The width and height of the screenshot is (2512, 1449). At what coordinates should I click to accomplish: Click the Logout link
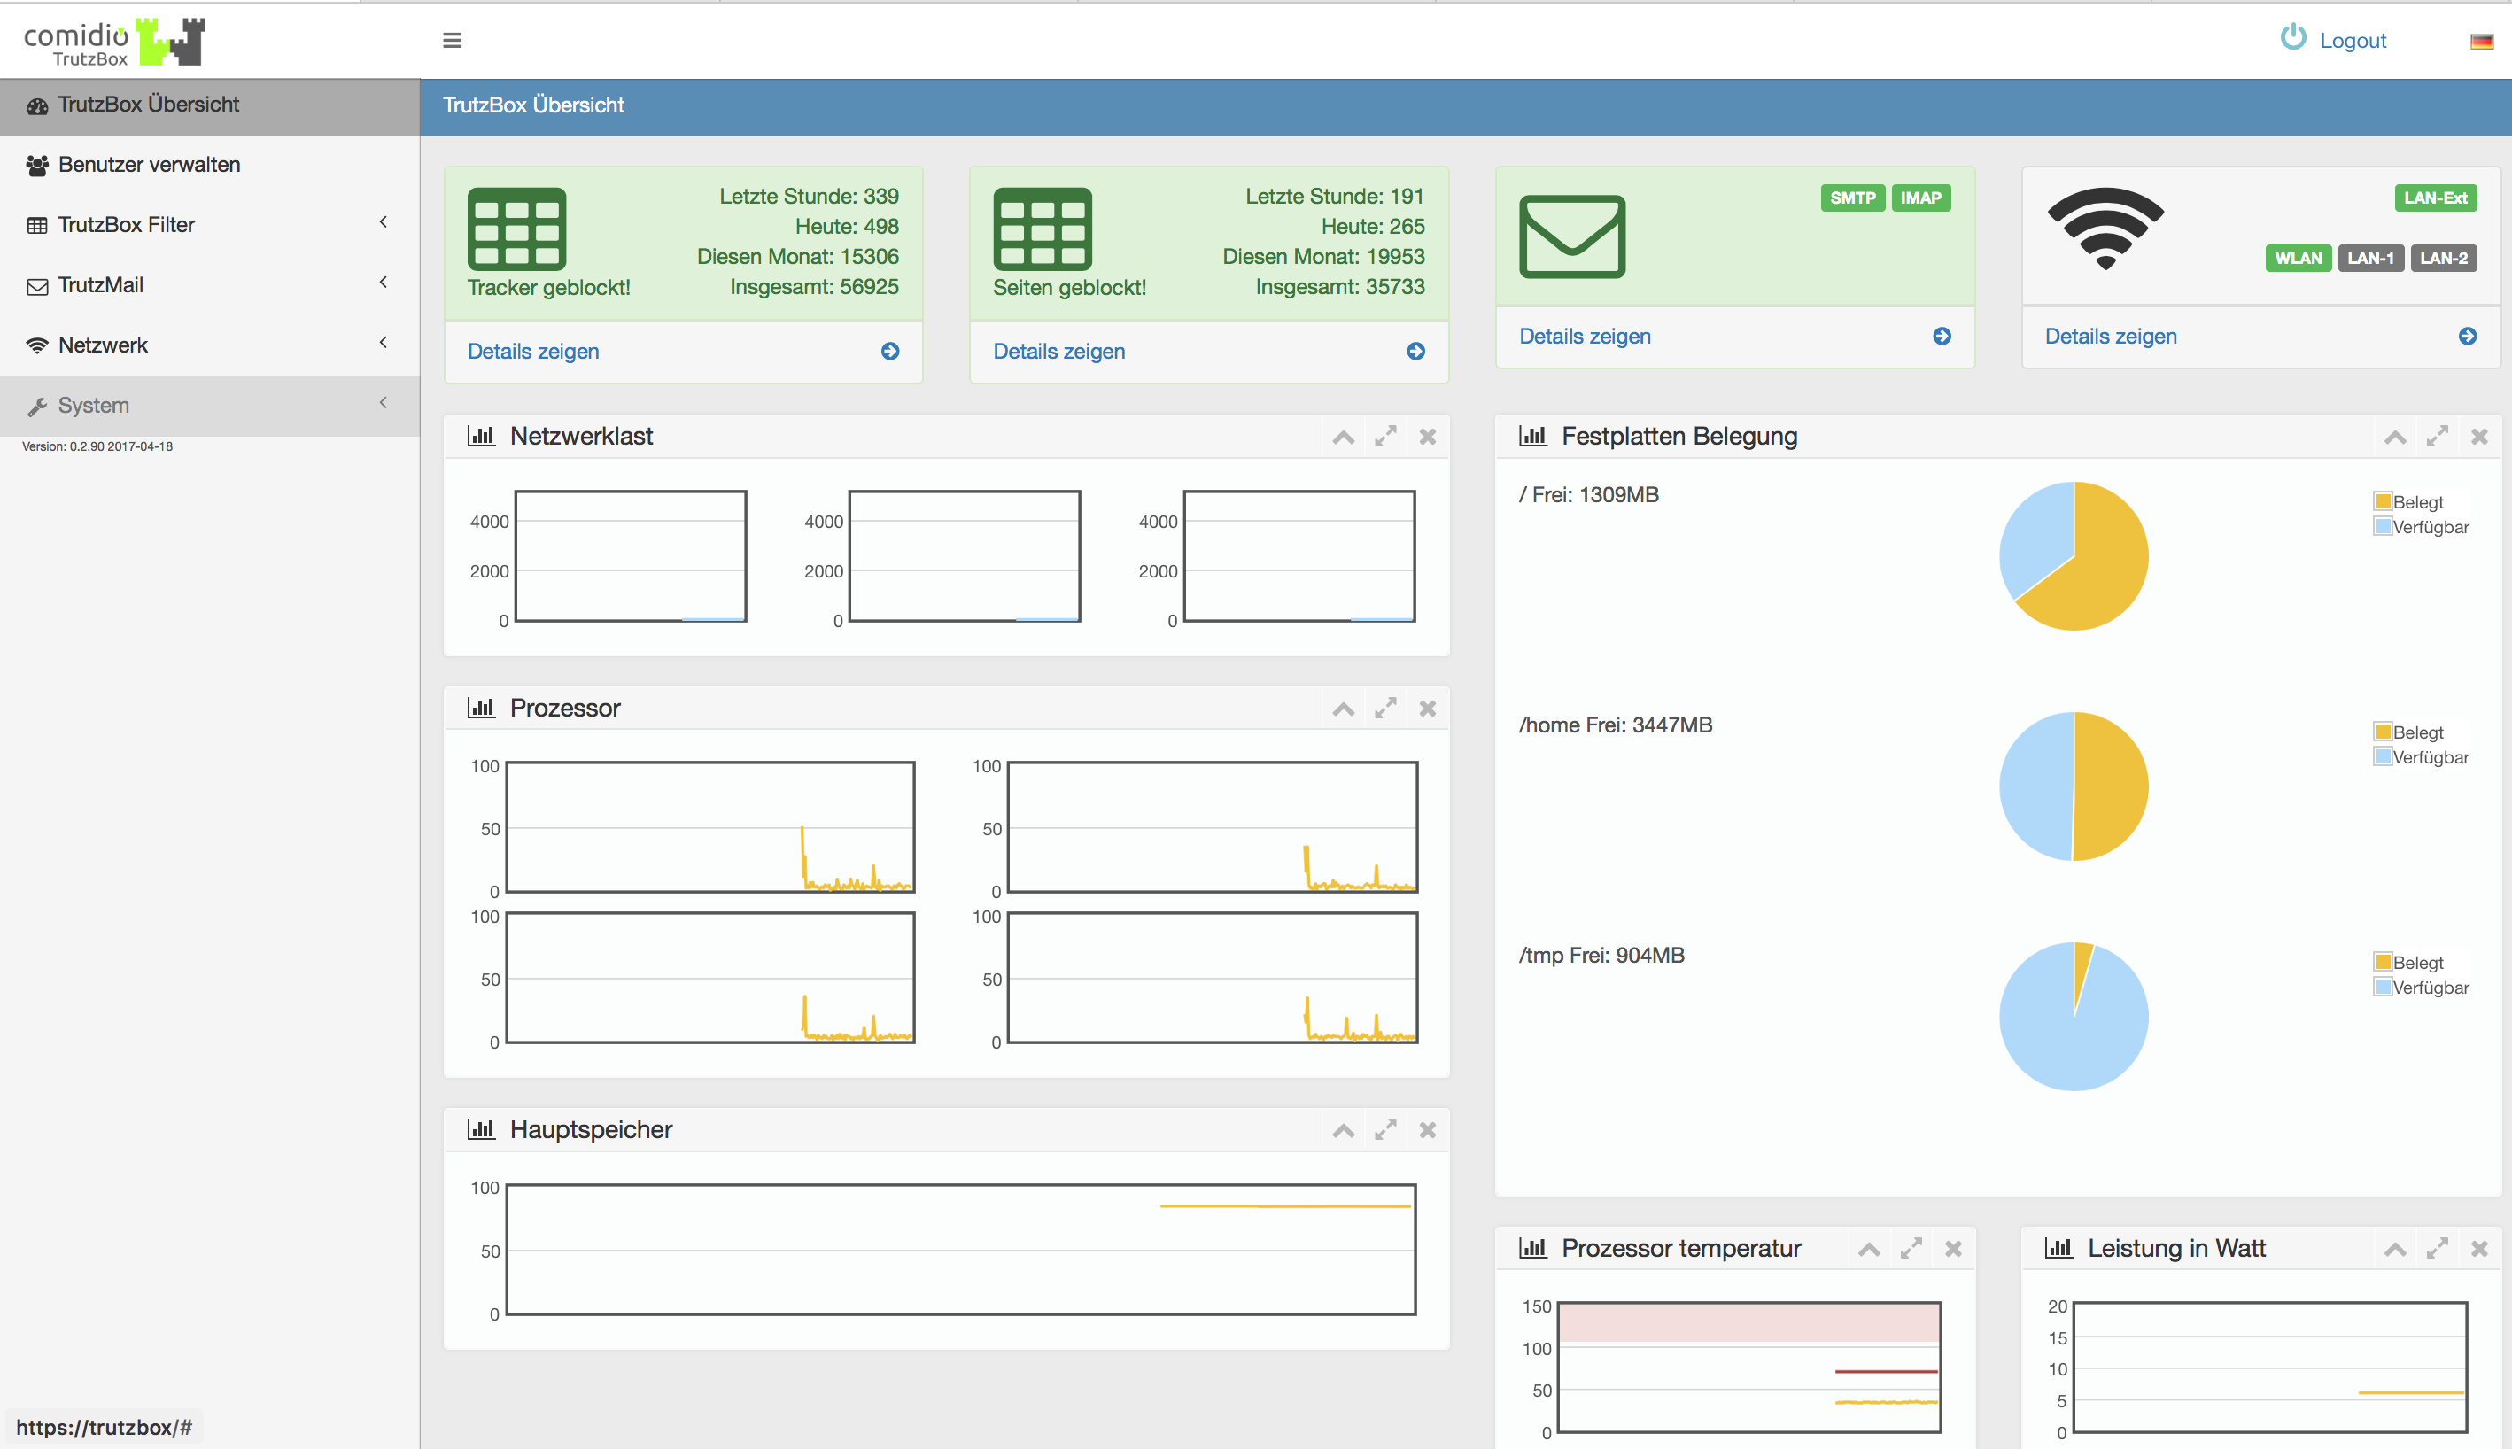(2353, 41)
